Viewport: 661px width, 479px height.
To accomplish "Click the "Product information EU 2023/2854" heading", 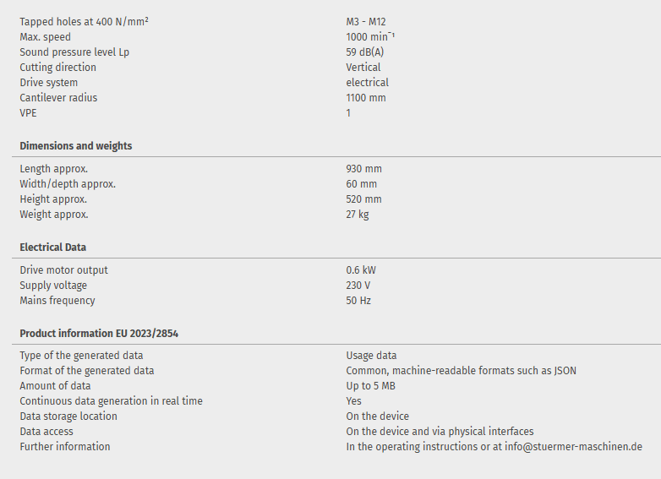I will pos(99,334).
